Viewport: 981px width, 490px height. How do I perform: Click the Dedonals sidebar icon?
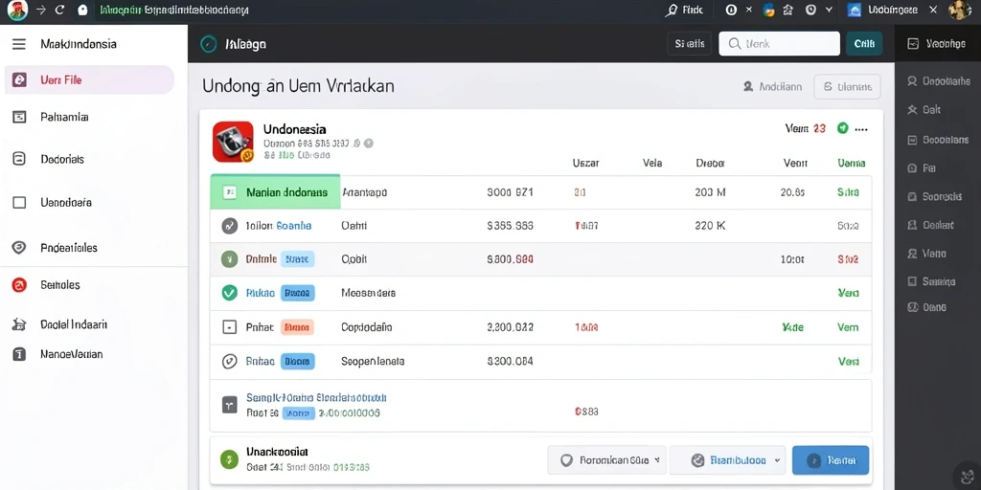(x=19, y=160)
